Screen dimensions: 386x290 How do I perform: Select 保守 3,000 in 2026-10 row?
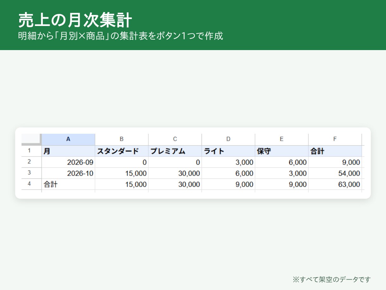282,173
